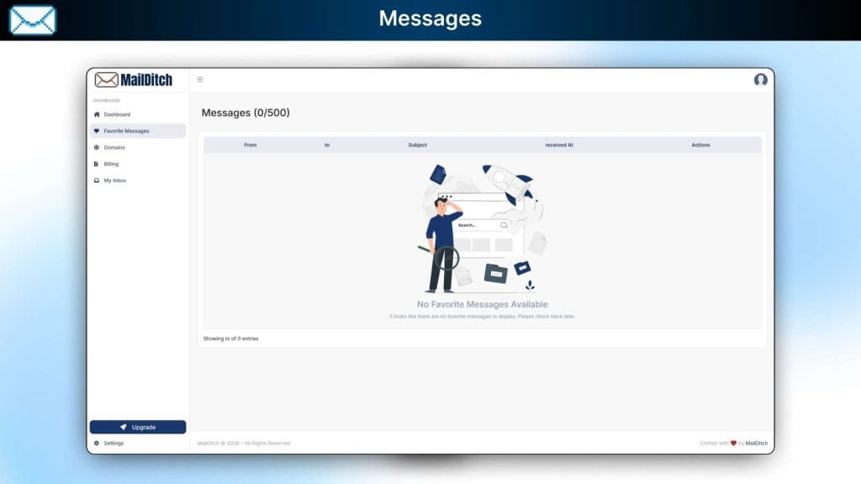This screenshot has height=484, width=861.
Task: Select the Dashboard navigation entry
Action: (118, 114)
